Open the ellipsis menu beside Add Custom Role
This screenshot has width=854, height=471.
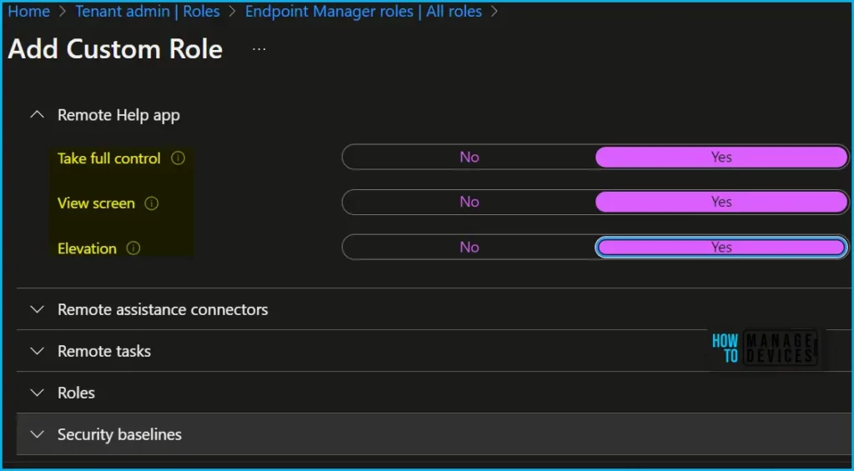[x=259, y=49]
